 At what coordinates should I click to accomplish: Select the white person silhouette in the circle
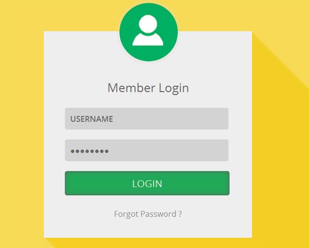click(x=148, y=30)
